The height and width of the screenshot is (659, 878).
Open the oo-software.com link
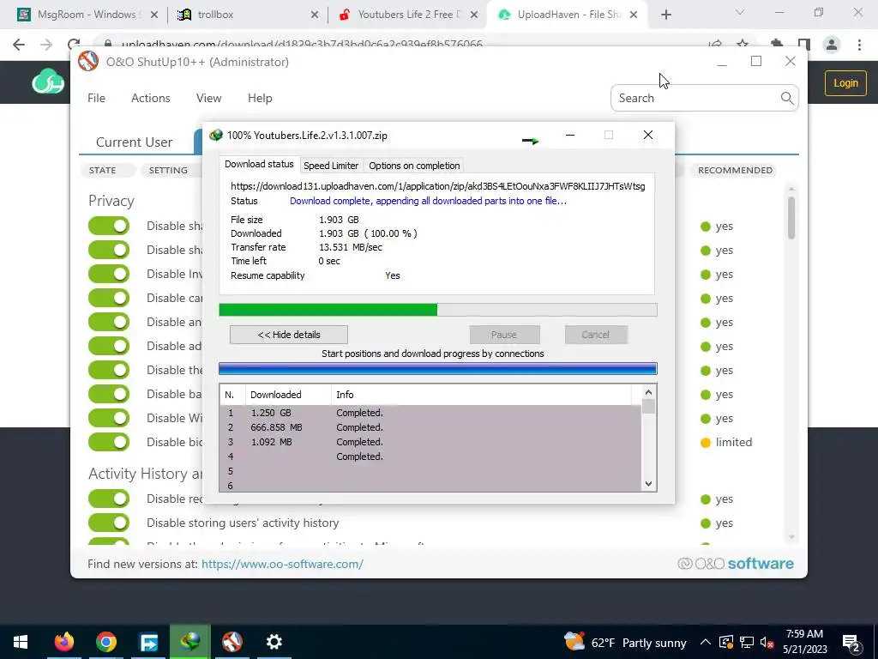pos(282,564)
